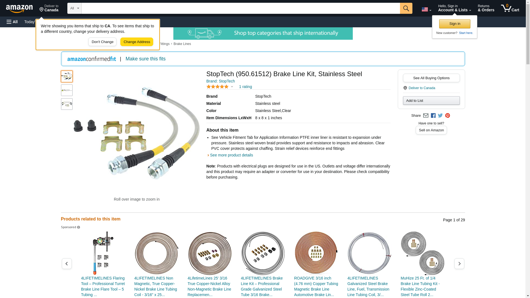Share the product via email icon
Viewport: 530px width, 298px height.
click(x=426, y=116)
